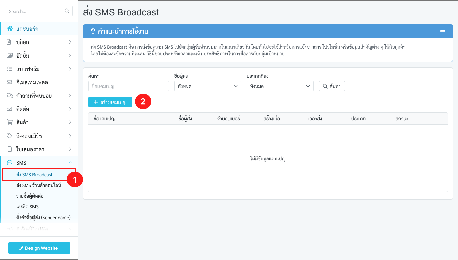Click the email template envelope icon
Viewport: 458px width, 260px height.
(10, 82)
